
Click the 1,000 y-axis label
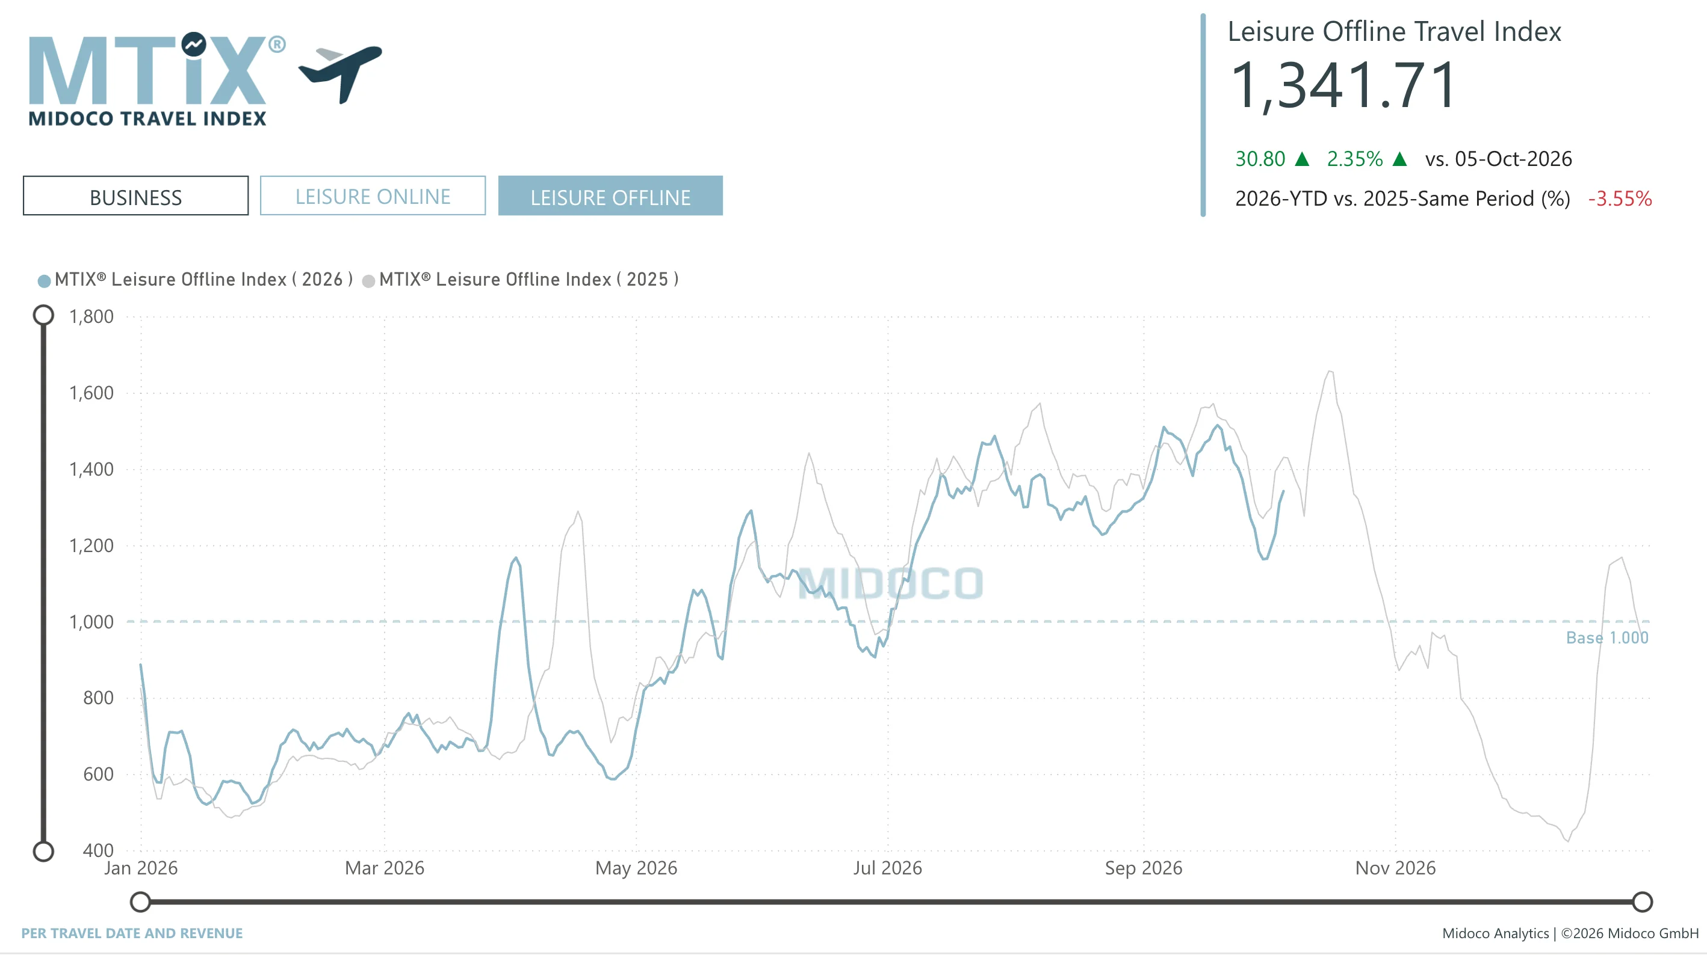click(x=91, y=622)
